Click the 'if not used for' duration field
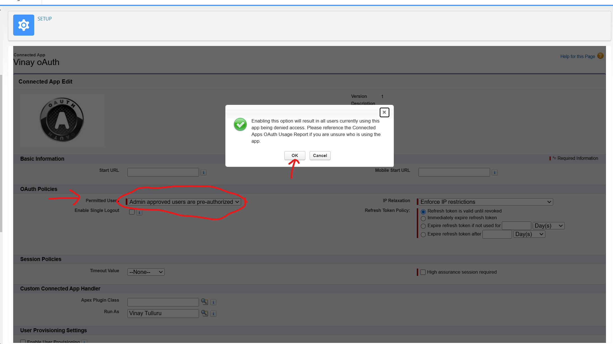 coord(516,226)
